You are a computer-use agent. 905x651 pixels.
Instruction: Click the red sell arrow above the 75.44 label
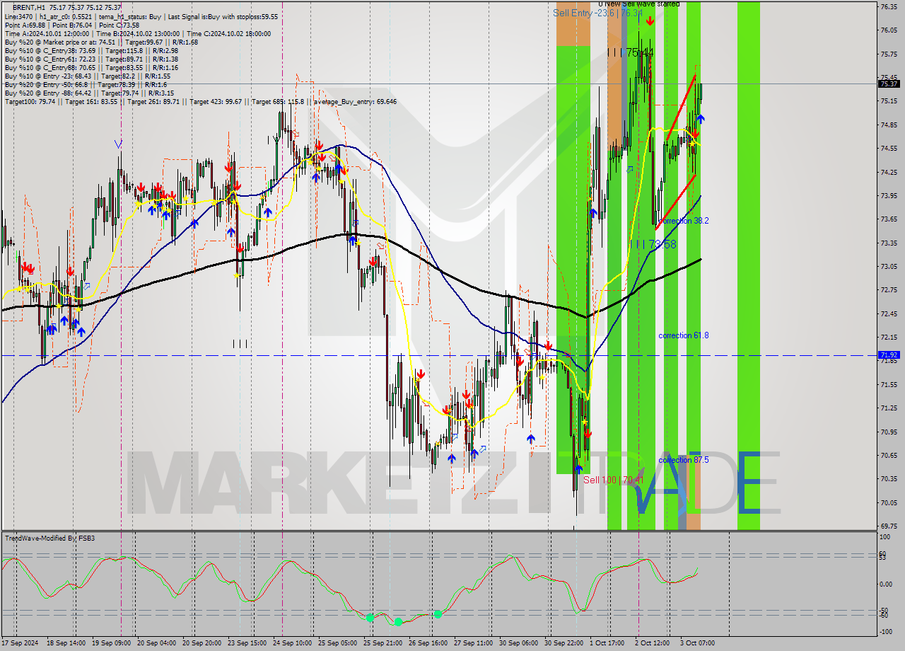coord(650,21)
